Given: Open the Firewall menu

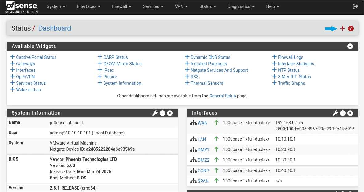Looking at the screenshot, I should (x=122, y=6).
